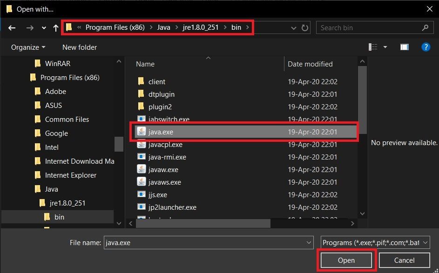Select jre1.8.0_251 in the address path
This screenshot has height=273, width=439.
201,27
